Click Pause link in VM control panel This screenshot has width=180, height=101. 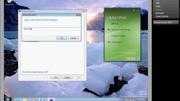coord(158,6)
